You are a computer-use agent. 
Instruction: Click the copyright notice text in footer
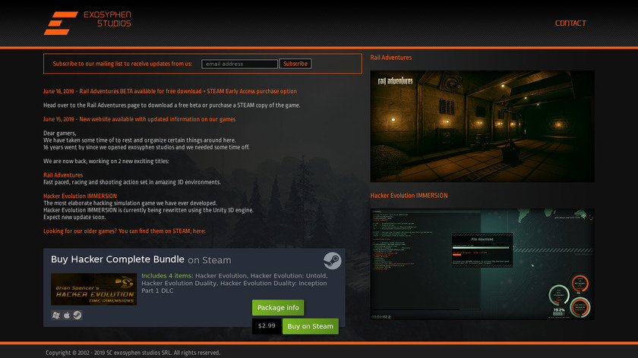pos(133,353)
